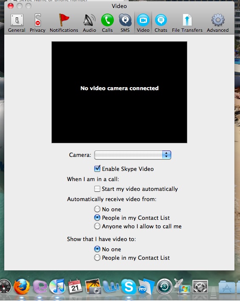Click the Camera dropdown arrow stepper

(167, 155)
